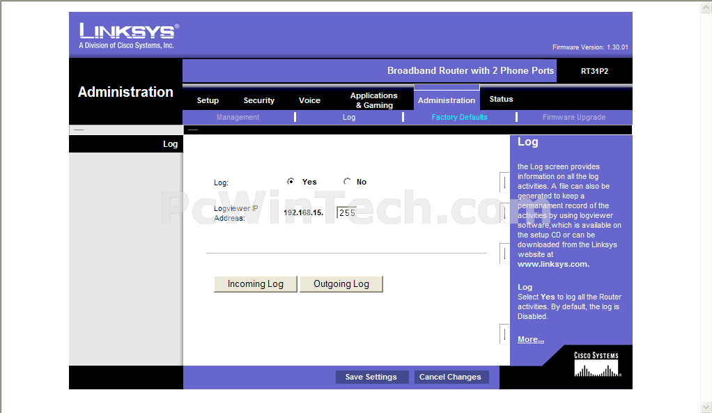The width and height of the screenshot is (712, 413).
Task: Click the Firmware Version: 1.30.01 text
Action: coord(590,47)
